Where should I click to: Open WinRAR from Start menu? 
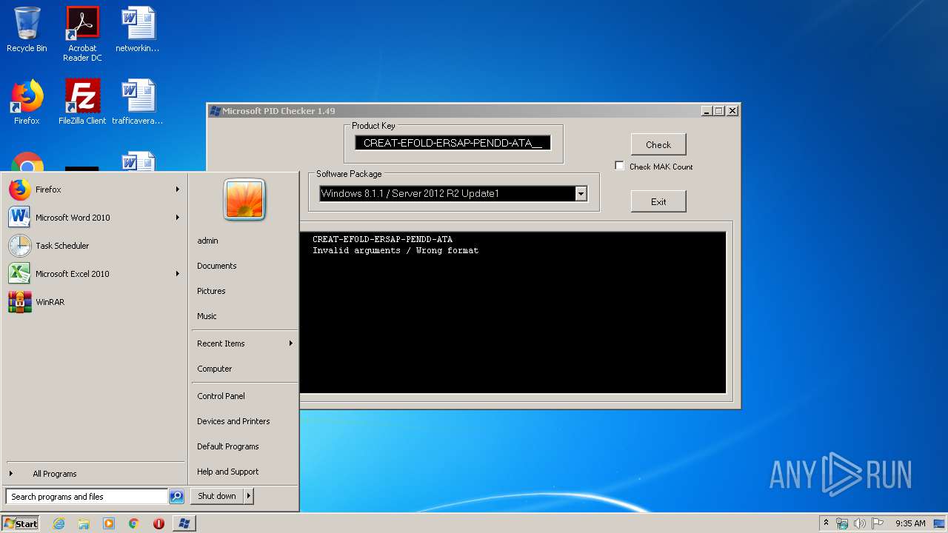(x=94, y=302)
